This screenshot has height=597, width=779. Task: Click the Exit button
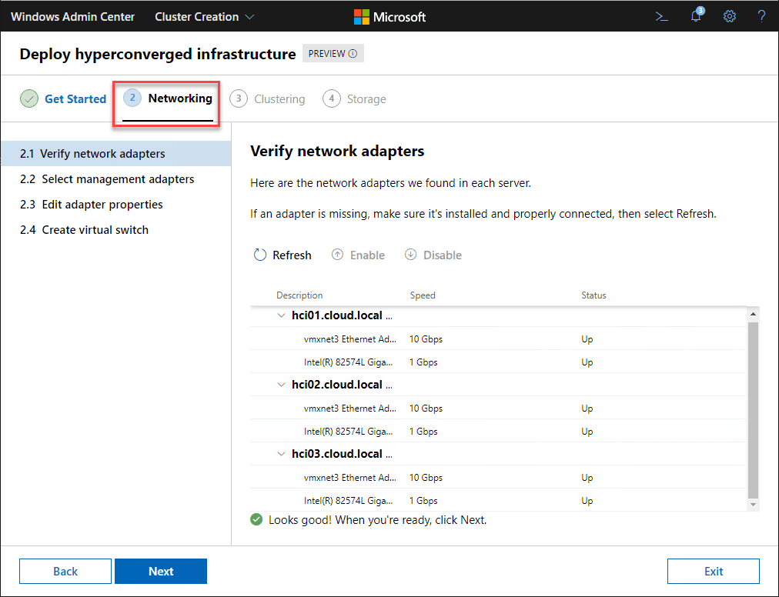tap(713, 572)
